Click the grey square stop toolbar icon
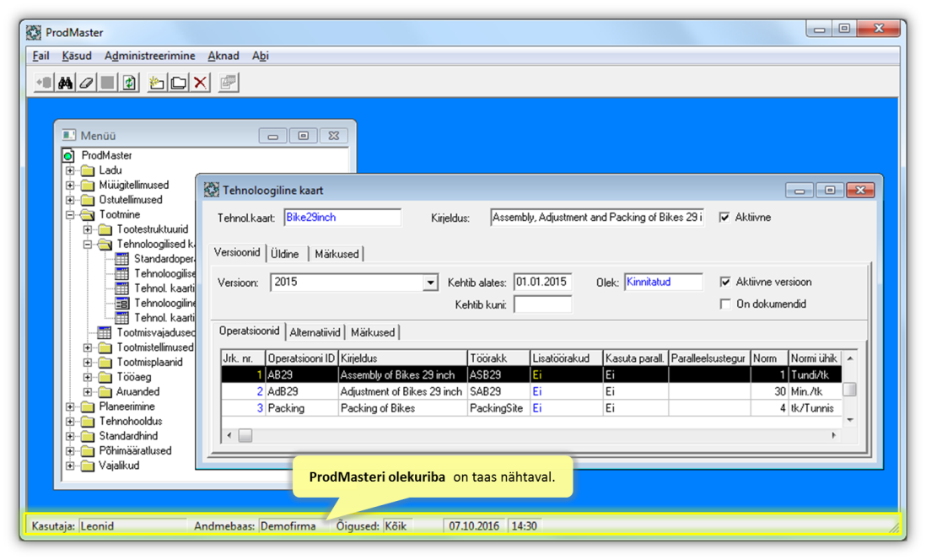Viewport: 926px width, 560px height. (x=107, y=83)
